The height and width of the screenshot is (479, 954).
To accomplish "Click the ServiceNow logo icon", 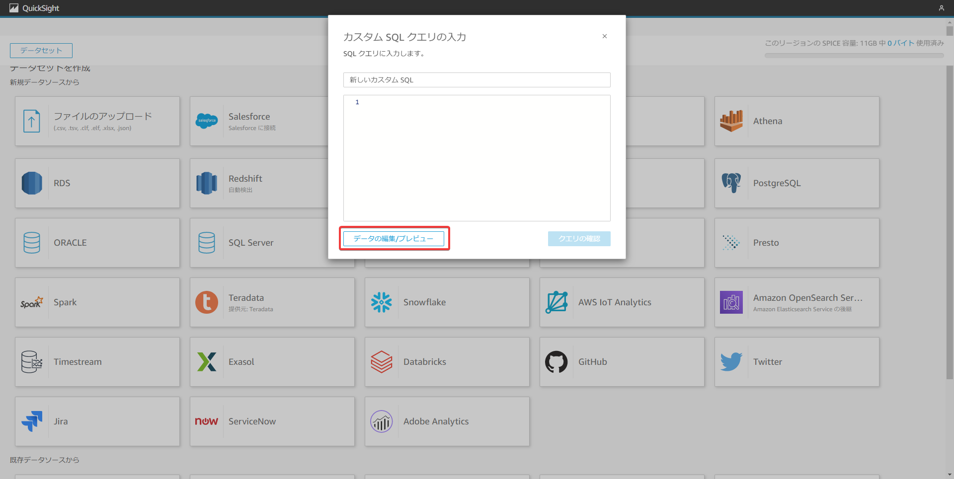I will [x=207, y=421].
